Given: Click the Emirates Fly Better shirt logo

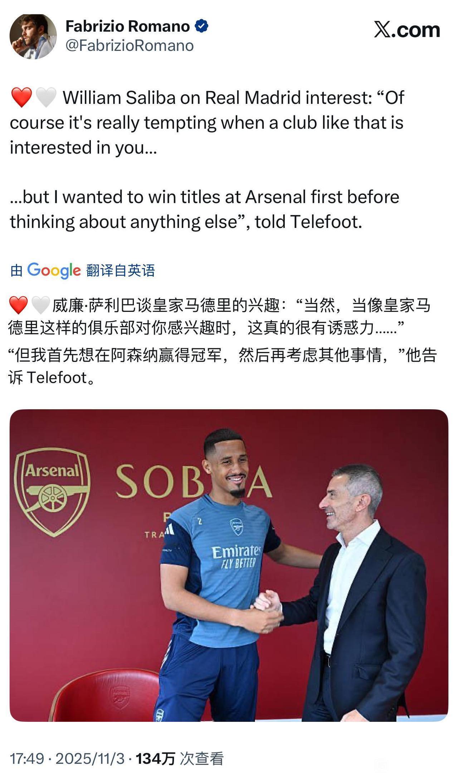Looking at the screenshot, I should [x=236, y=556].
